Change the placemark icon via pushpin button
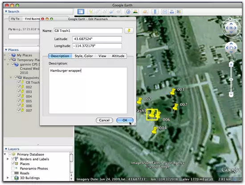 129,31
